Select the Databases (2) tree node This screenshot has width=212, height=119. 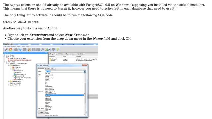point(16,65)
